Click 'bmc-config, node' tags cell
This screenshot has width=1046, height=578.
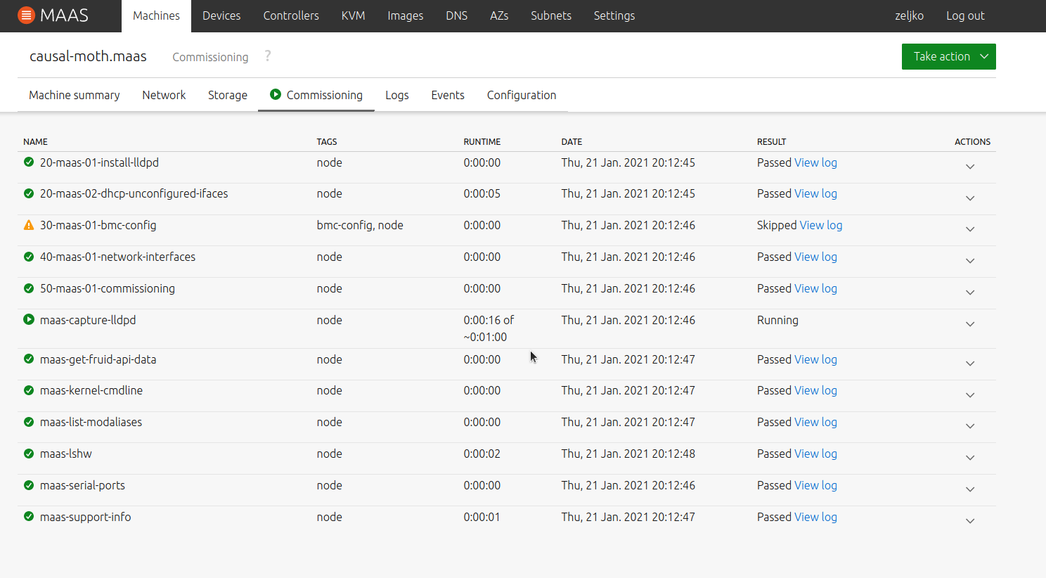click(360, 225)
